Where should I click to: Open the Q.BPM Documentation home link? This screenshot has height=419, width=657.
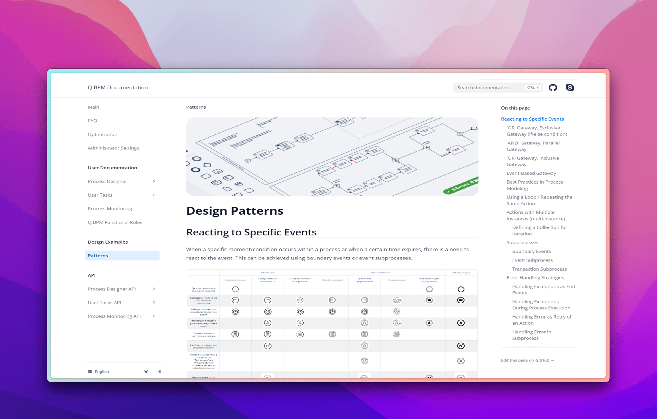118,87
